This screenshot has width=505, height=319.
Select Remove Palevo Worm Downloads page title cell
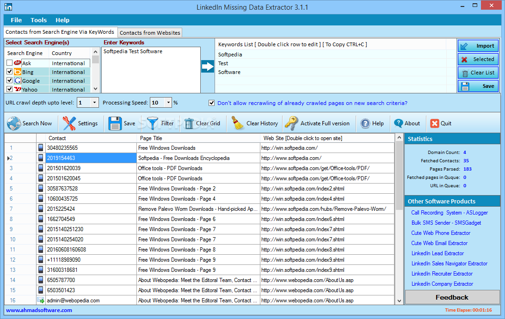198,209
